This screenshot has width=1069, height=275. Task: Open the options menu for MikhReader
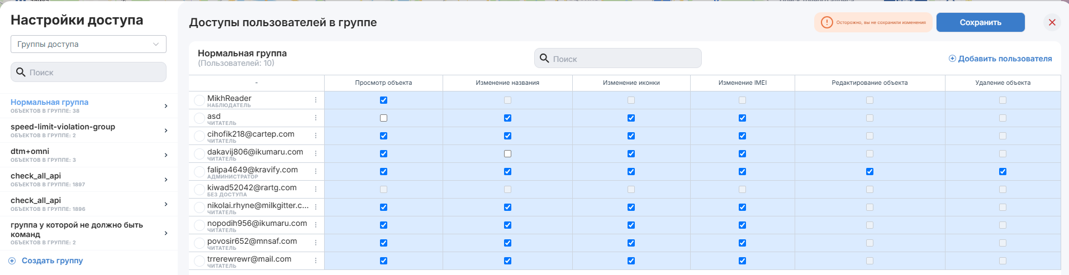(316, 100)
